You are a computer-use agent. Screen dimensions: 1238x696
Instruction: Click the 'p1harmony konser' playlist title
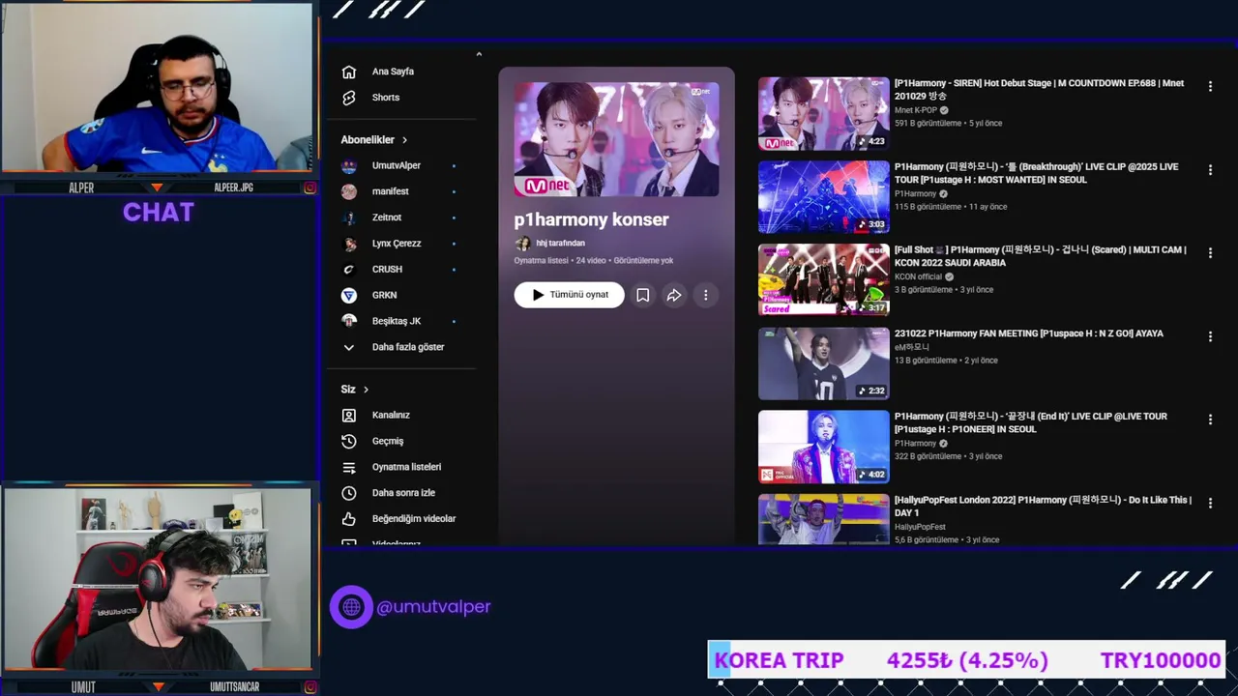click(x=592, y=219)
